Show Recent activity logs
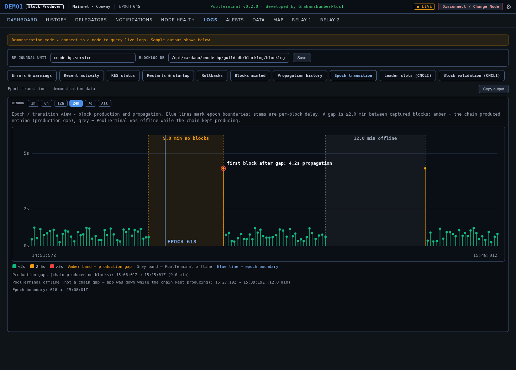 [81, 75]
